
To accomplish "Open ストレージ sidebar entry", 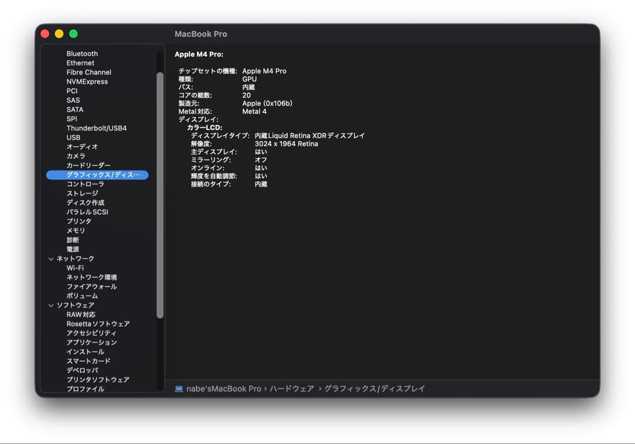I will (x=82, y=193).
